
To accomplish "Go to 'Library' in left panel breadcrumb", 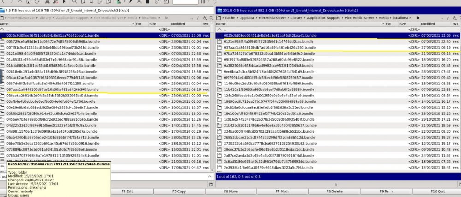I will 45,18.
